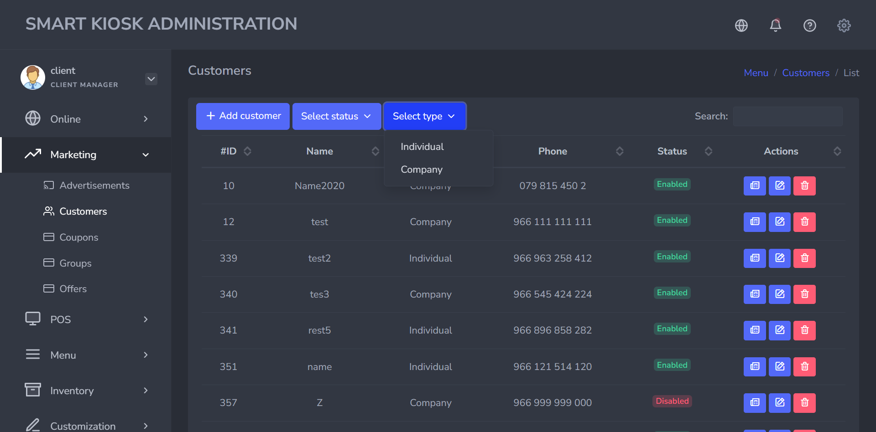The height and width of the screenshot is (432, 876).
Task: Open Advertisements in the sidebar
Action: tap(87, 185)
